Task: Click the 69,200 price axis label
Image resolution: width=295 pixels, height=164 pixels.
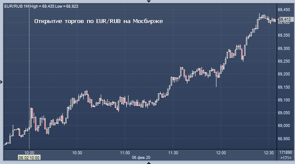Action: [284, 74]
